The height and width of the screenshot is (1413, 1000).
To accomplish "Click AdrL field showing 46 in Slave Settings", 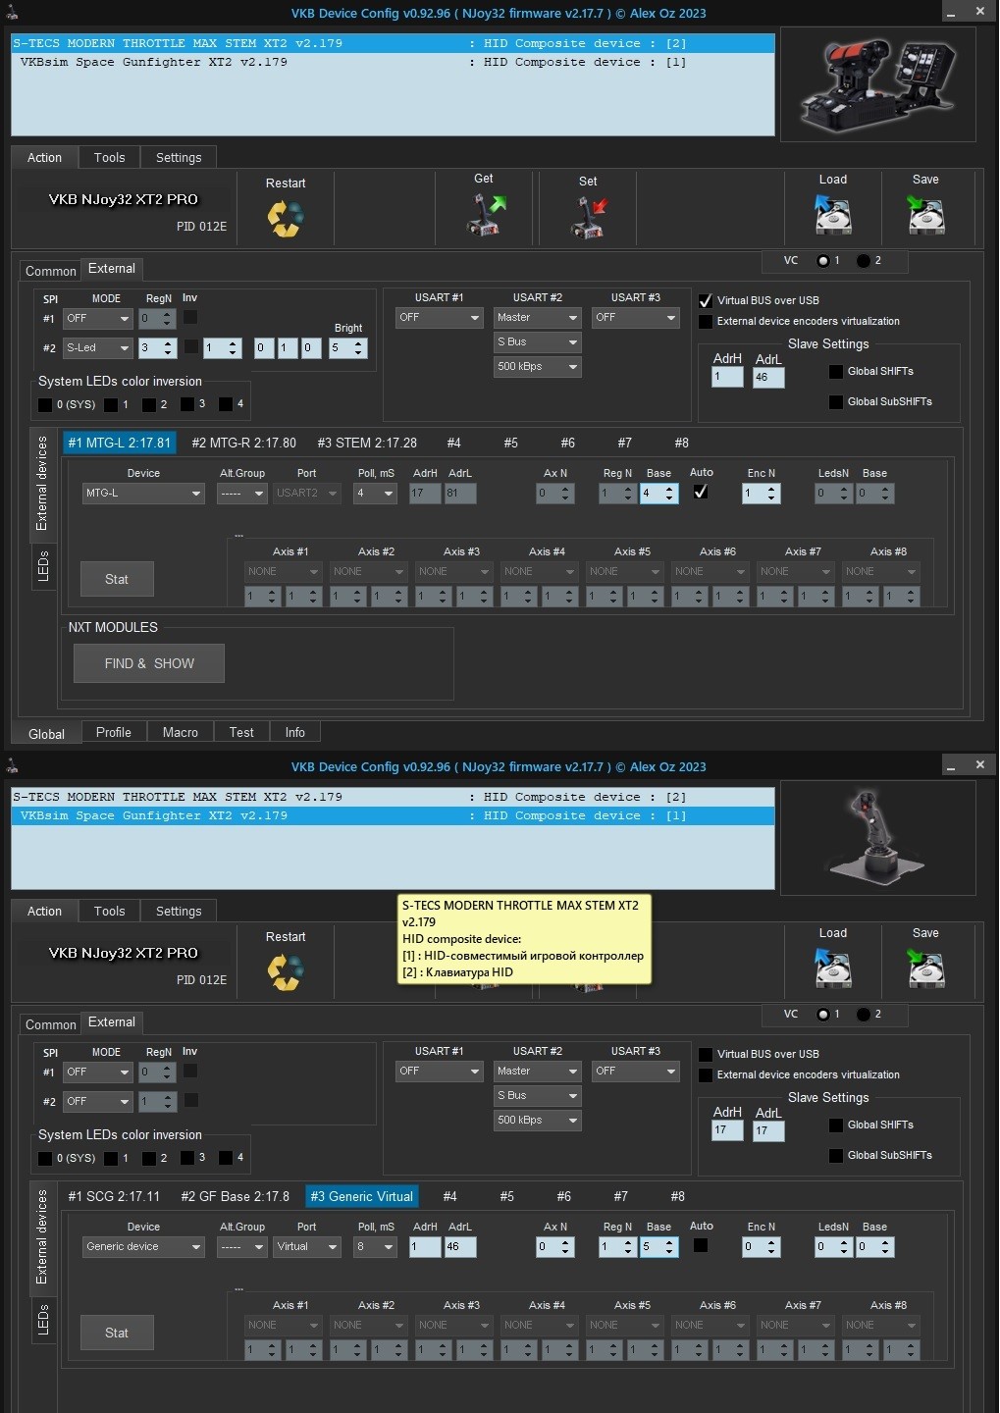I will pyautogui.click(x=768, y=377).
